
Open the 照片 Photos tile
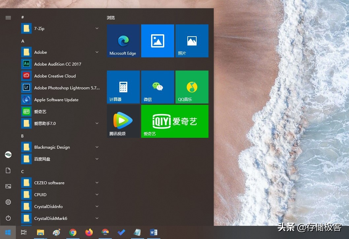pos(192,41)
